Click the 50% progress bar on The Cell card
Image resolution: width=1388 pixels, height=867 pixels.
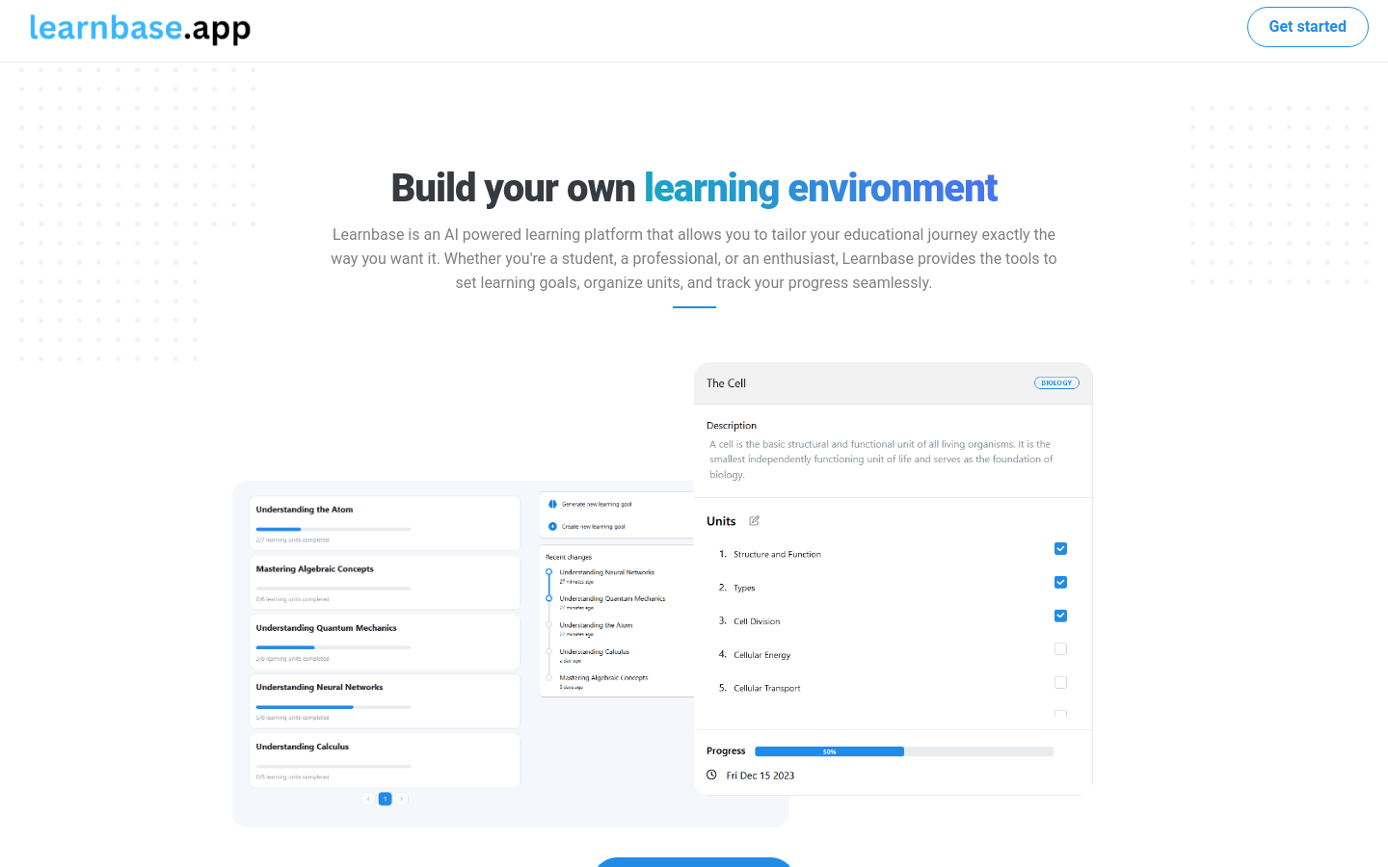tap(904, 751)
